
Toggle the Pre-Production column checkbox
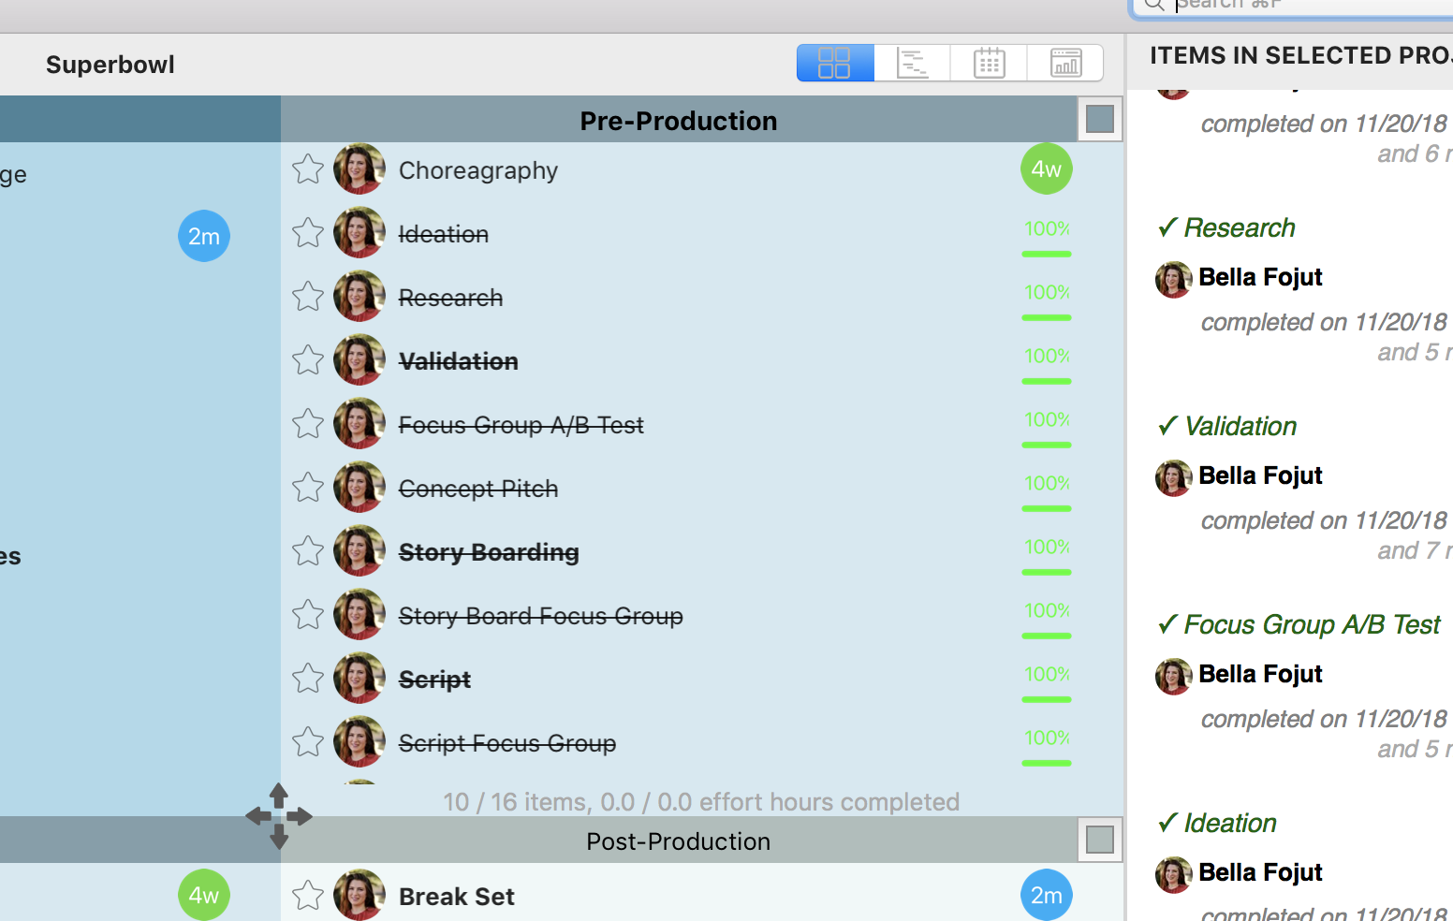[1100, 119]
